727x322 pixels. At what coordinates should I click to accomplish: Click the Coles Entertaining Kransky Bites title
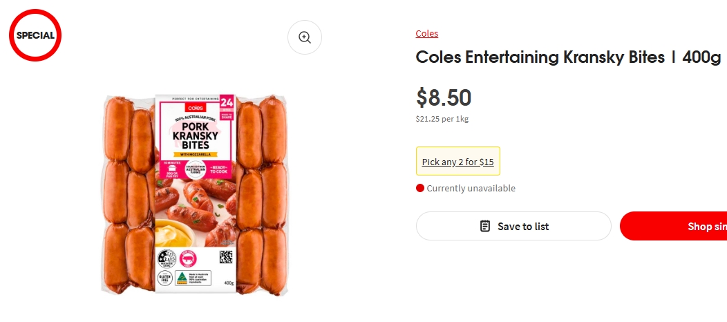tap(568, 57)
